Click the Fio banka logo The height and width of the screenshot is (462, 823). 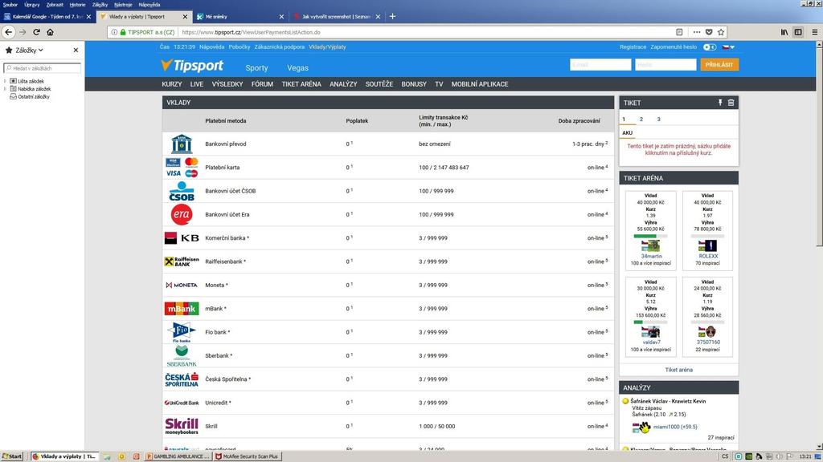coord(182,332)
